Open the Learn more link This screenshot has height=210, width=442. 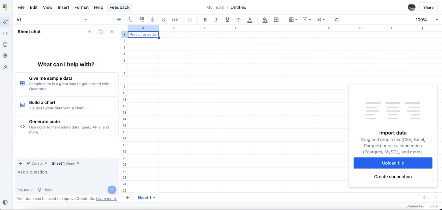point(106,199)
